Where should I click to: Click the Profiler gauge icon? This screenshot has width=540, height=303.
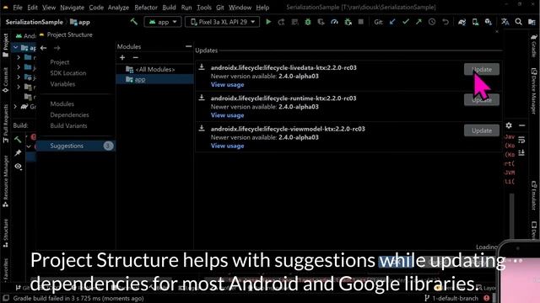coord(334,22)
